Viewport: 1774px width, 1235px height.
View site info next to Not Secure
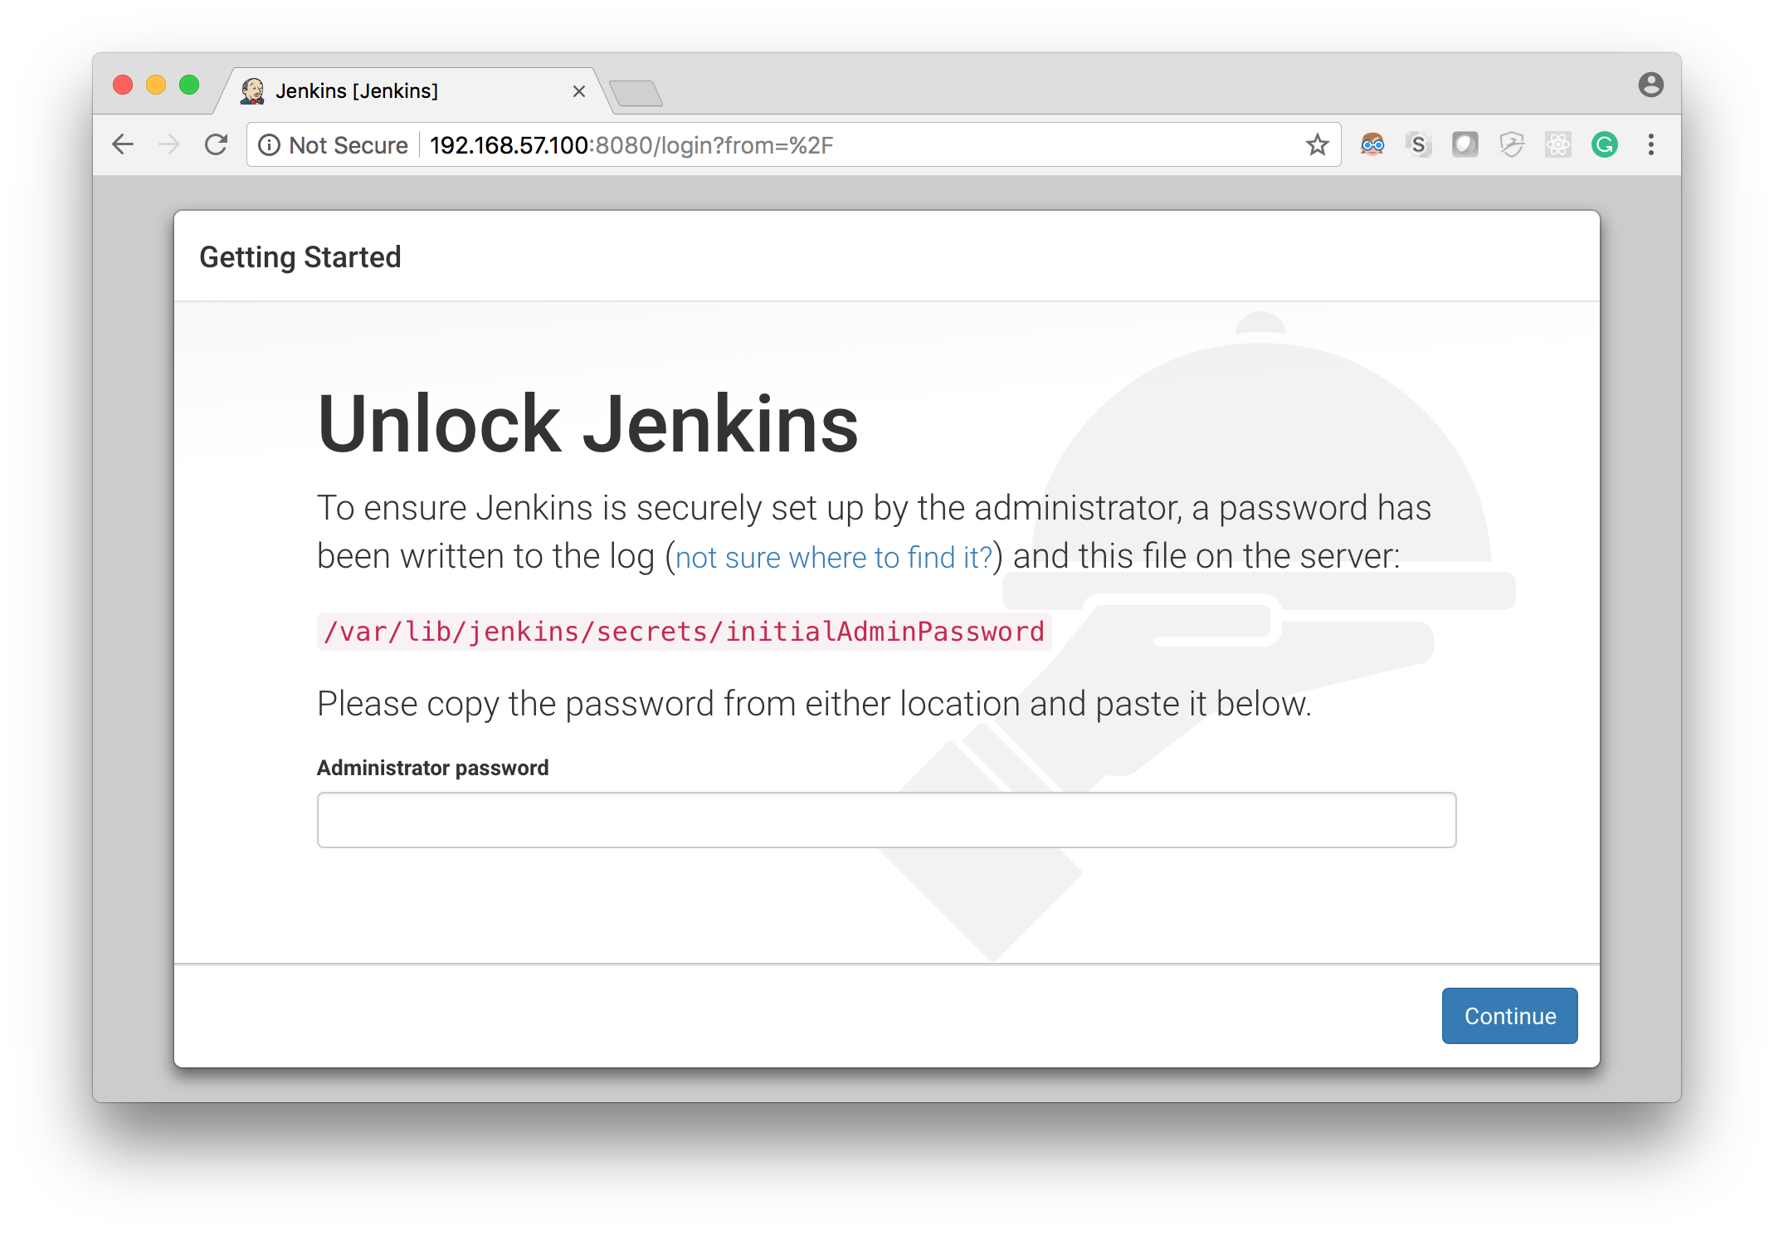click(269, 145)
